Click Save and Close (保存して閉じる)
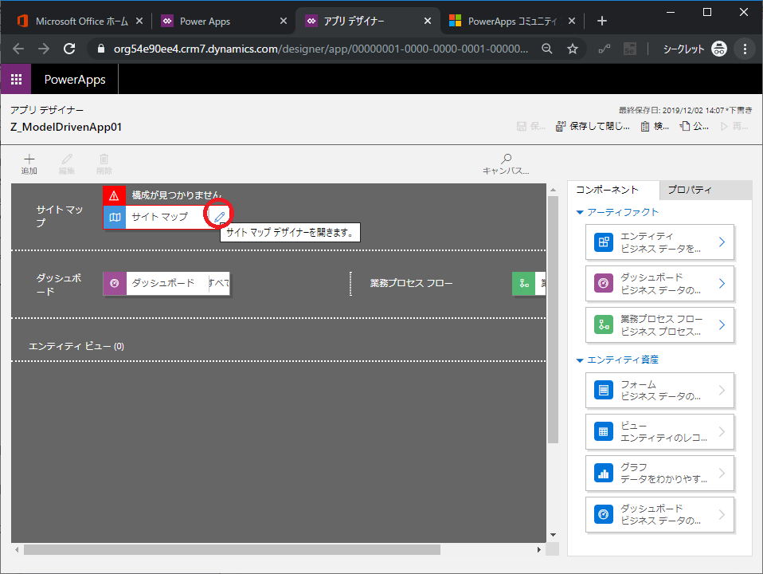 tap(593, 126)
